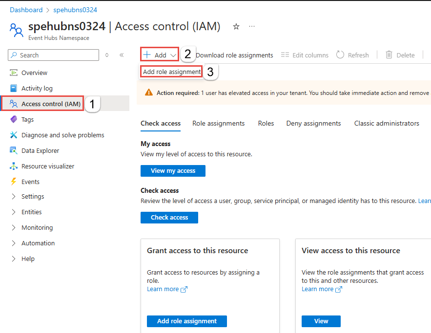431x333 pixels.
Task: Open the Add dropdown arrow
Action: [x=173, y=55]
